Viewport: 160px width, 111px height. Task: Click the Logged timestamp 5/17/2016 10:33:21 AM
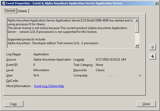111,60
